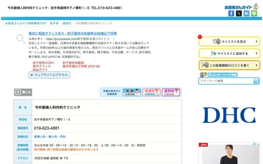Click address 岩手県盛岡市下ノ橋町1-5 in table
The width and height of the screenshot is (263, 164).
(x=52, y=119)
